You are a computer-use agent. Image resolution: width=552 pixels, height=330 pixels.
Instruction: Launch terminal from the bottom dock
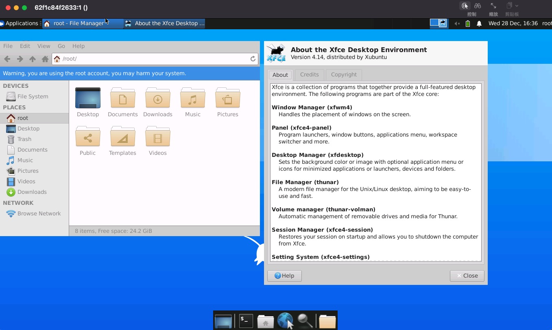click(x=246, y=320)
